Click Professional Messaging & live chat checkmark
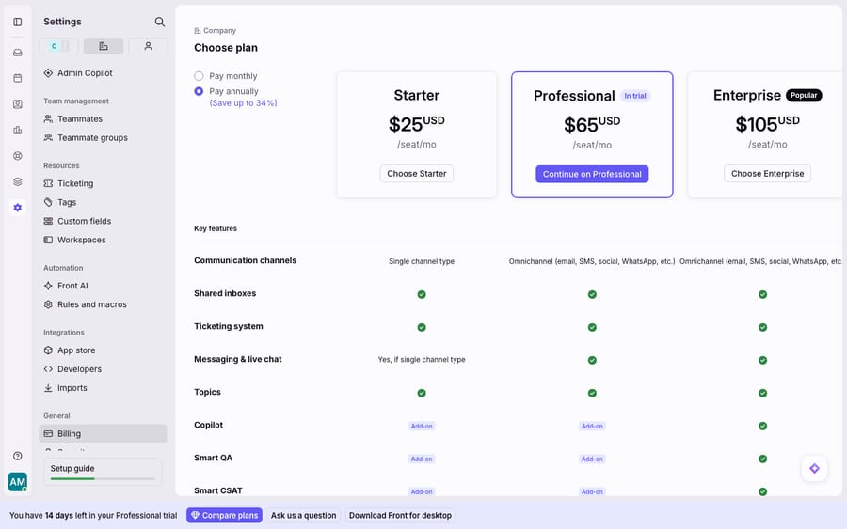 click(x=592, y=360)
